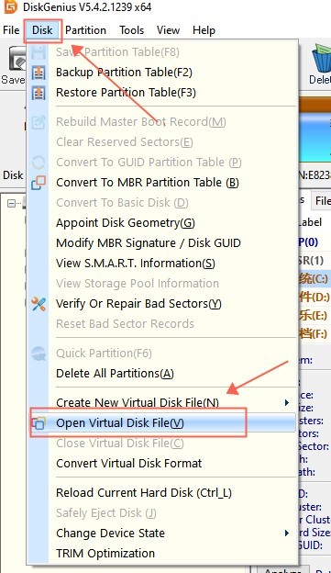This screenshot has width=331, height=573.
Task: Choose Convert Virtual Disk Format
Action: (x=128, y=464)
